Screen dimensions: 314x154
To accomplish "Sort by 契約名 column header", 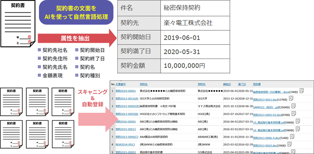I will [x=143, y=84].
